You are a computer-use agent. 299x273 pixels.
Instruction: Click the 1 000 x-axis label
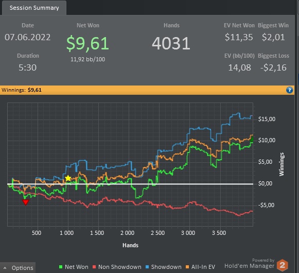pyautogui.click(x=66, y=233)
